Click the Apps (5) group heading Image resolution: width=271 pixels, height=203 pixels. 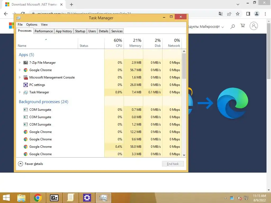[26, 55]
